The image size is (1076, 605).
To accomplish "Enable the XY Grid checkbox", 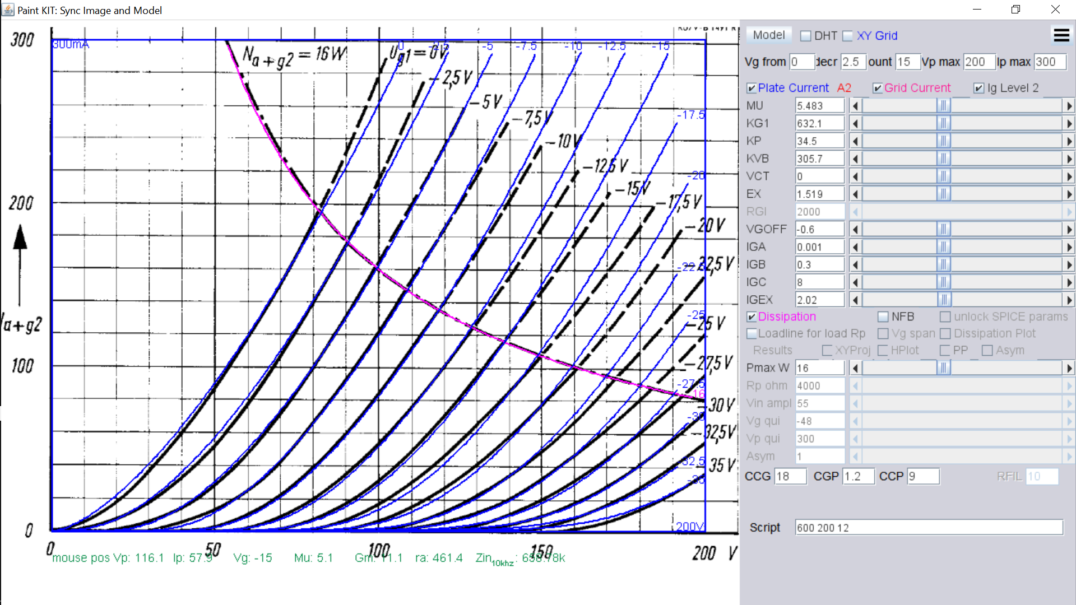I will [x=848, y=36].
